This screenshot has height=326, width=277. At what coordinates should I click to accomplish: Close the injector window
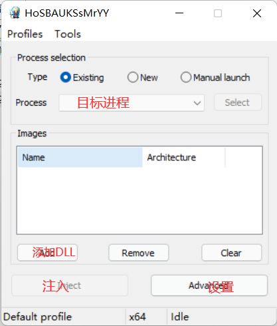point(257,13)
